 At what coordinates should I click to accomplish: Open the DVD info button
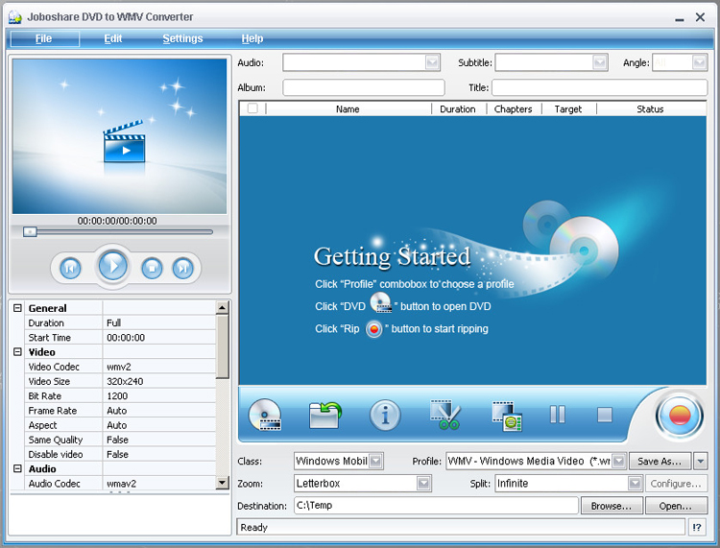tap(385, 415)
